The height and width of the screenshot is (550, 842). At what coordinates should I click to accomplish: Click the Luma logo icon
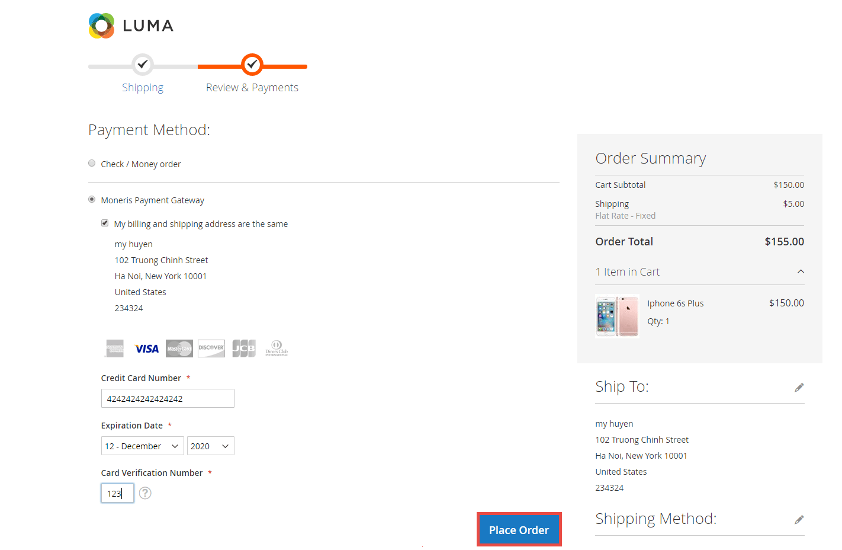tap(101, 26)
